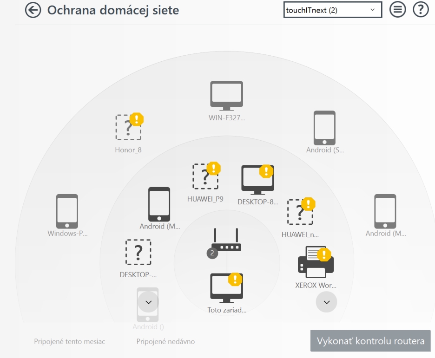Screen dimensions: 435x358
Task: Open the touchITnext network dropdown
Action: click(332, 10)
